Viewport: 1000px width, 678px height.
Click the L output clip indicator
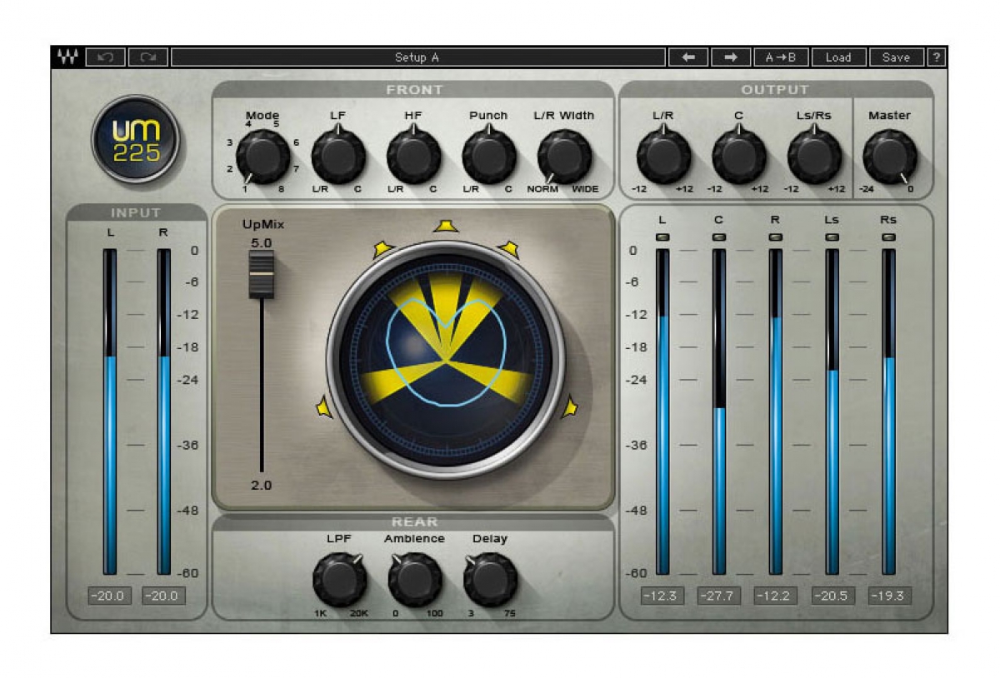tap(662, 237)
